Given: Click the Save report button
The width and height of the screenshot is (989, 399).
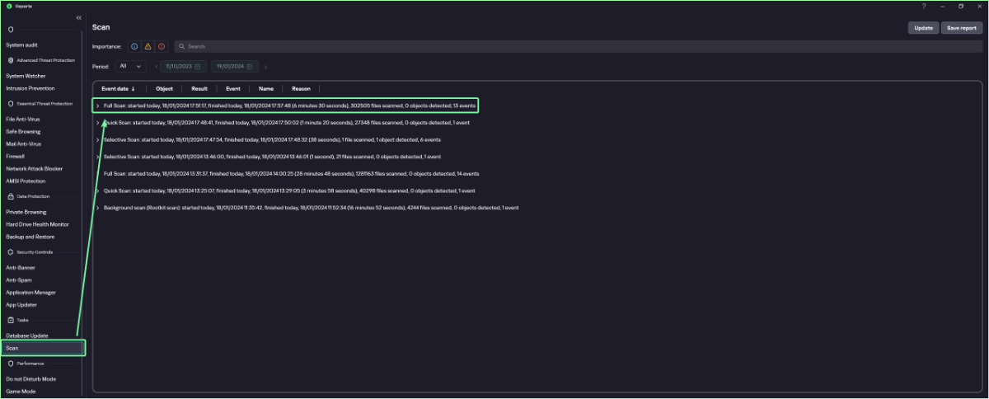Looking at the screenshot, I should click(961, 28).
